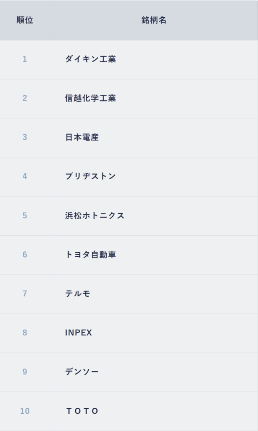Click rank number 5 cell

(25, 215)
